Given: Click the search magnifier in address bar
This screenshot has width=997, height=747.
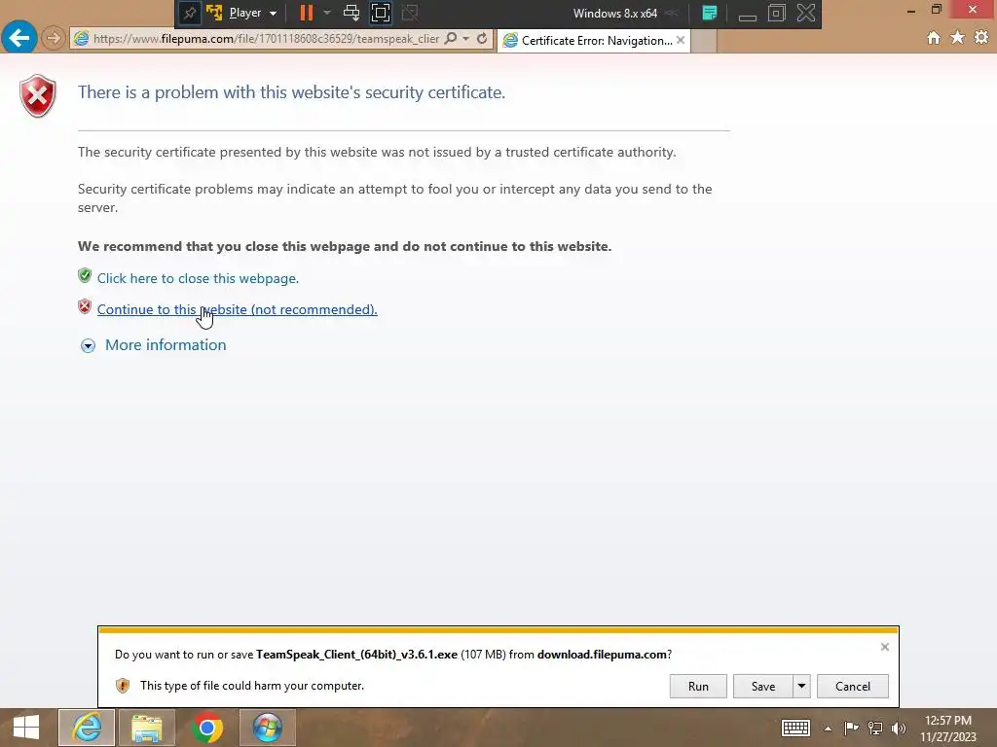Looking at the screenshot, I should click(450, 38).
